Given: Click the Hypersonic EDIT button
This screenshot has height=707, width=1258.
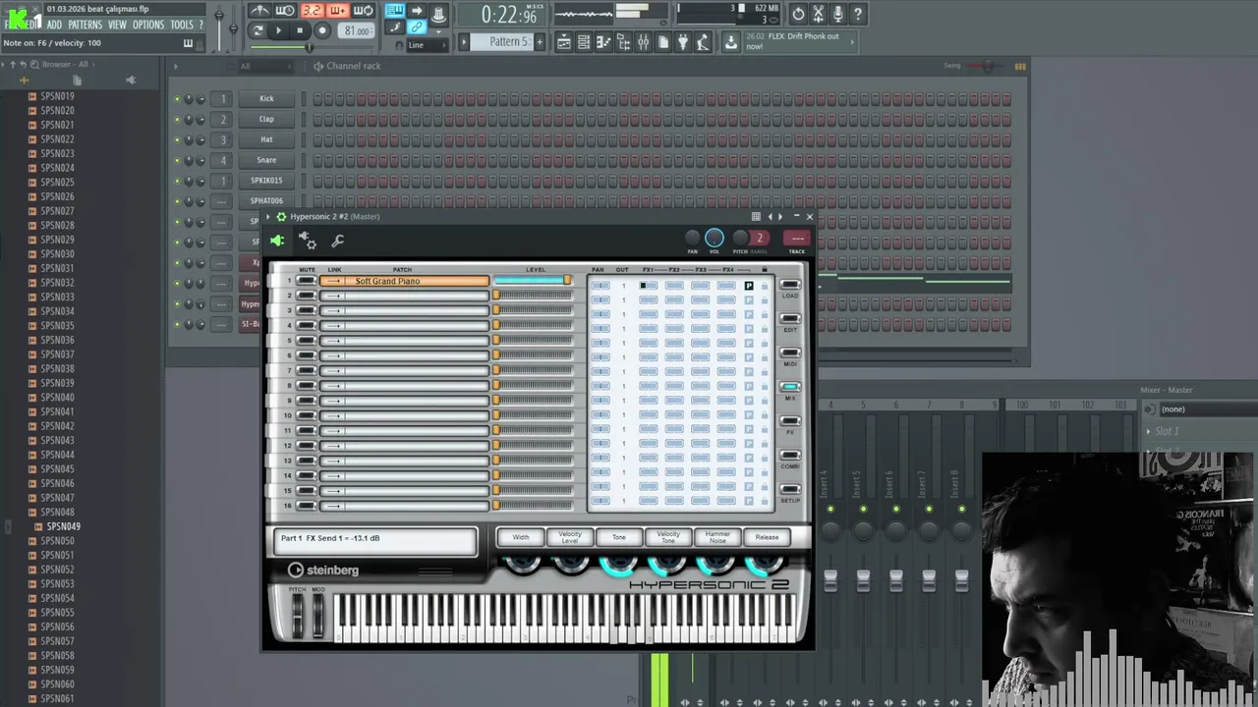Looking at the screenshot, I should 790,320.
